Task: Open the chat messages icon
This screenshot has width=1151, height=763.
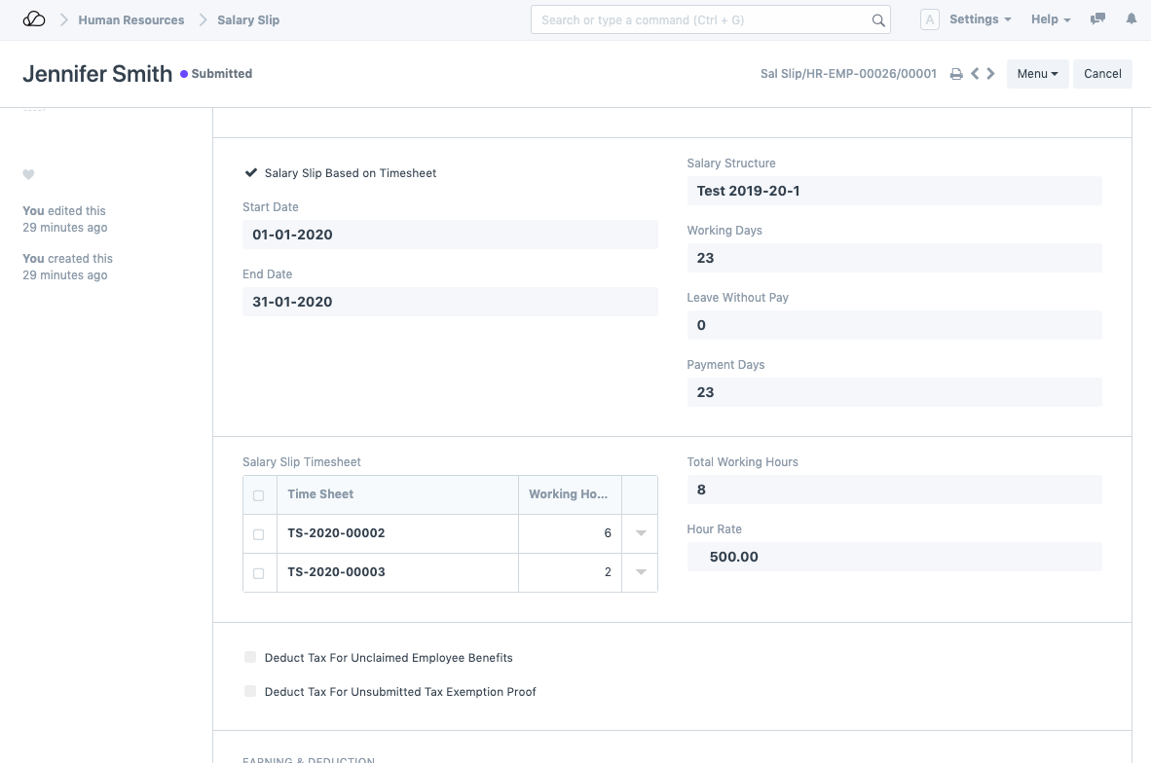Action: pos(1097,19)
